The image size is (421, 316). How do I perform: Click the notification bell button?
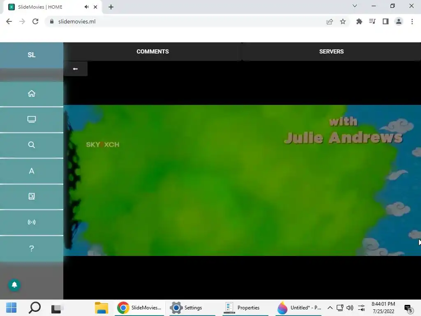click(x=14, y=285)
